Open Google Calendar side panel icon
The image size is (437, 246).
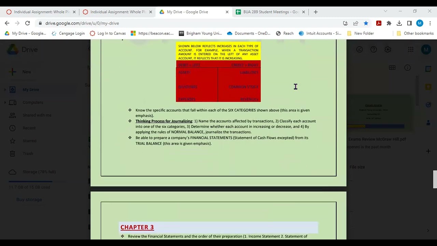[x=428, y=69]
